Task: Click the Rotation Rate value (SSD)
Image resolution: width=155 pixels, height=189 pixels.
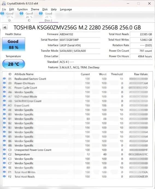Action: [x=141, y=45]
